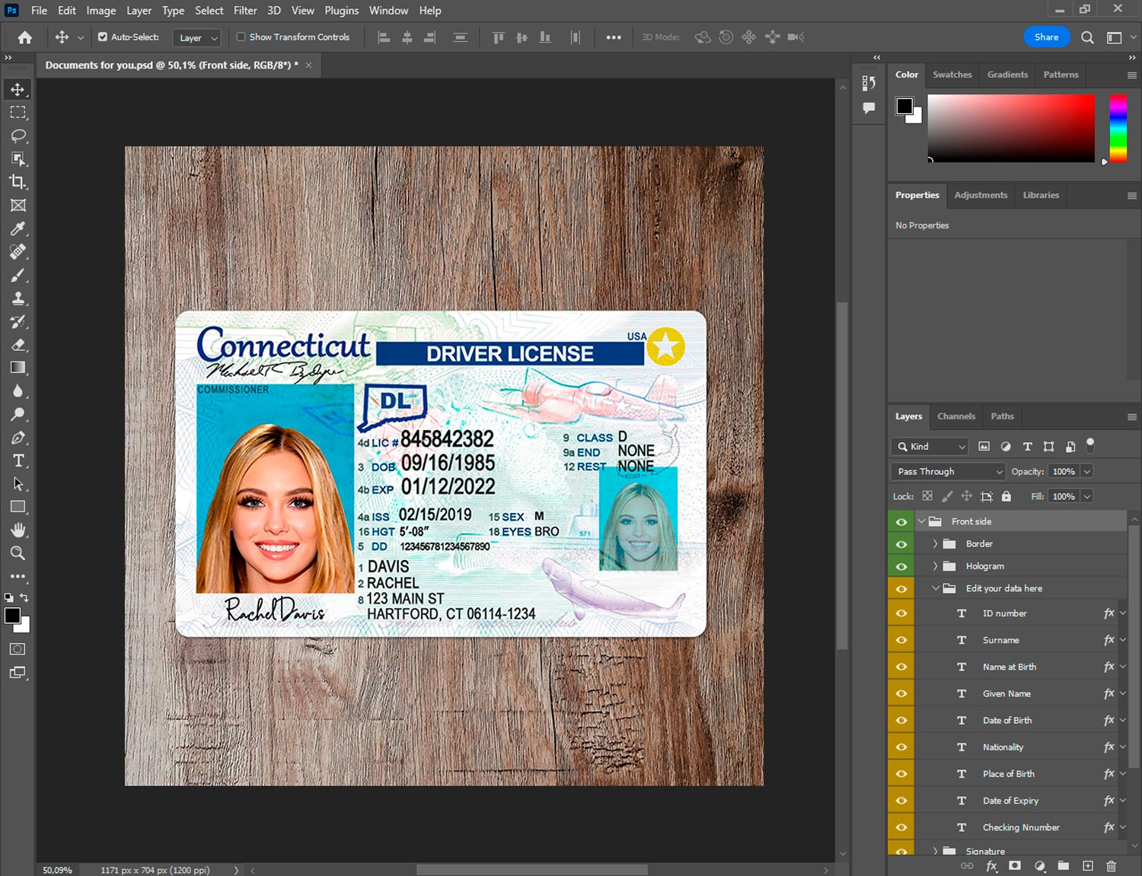This screenshot has width=1142, height=876.
Task: Enable Show Transform Controls checkbox
Action: point(241,37)
